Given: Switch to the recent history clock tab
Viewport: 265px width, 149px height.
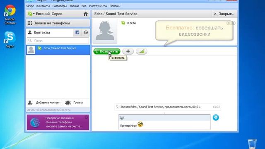Looking at the screenshot, I should [x=86, y=32].
